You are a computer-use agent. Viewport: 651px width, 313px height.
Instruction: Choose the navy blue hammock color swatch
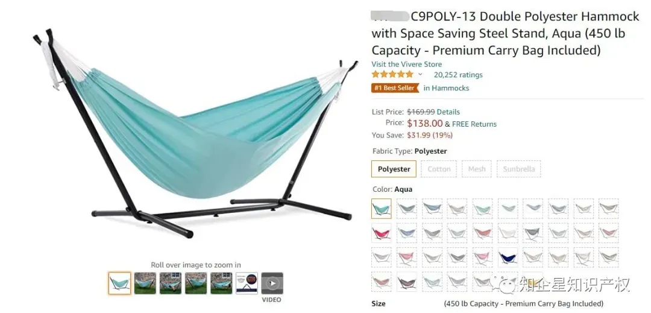pyautogui.click(x=508, y=258)
